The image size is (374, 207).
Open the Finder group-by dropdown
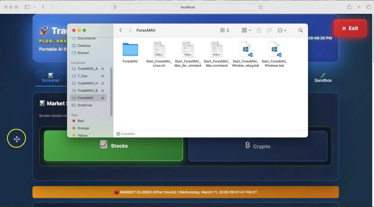[246, 30]
